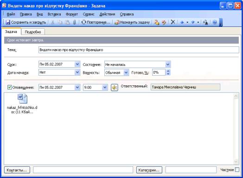The image size is (243, 178).
Task: Toggle the Оповещение reminder checkbox
Action: [9, 87]
